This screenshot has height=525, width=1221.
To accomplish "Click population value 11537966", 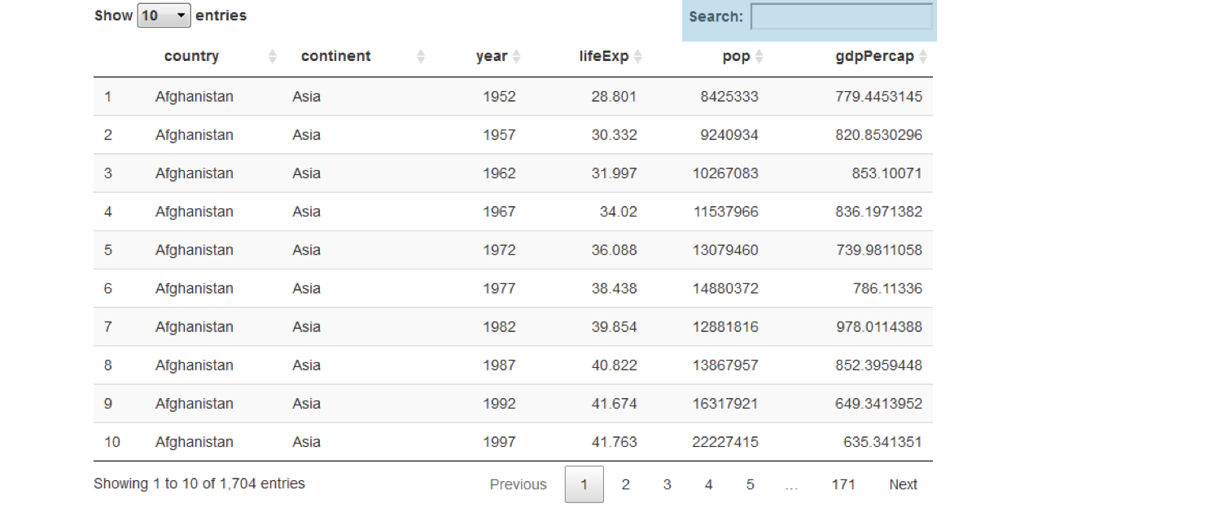I will coord(725,211).
